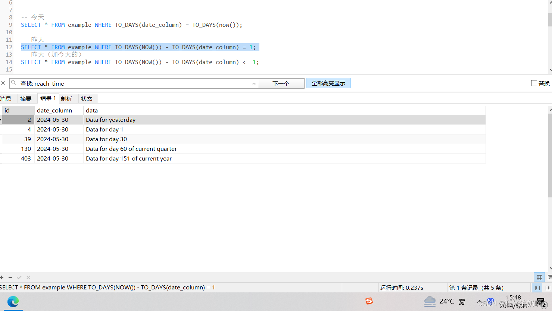
Task: Select 'Data for day 151 of current year'
Action: [x=284, y=158]
